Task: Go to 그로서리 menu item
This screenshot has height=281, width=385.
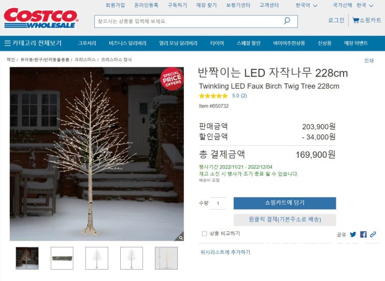Action: click(87, 43)
